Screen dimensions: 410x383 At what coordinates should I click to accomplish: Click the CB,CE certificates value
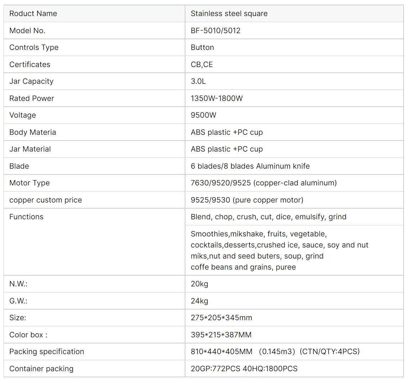[201, 65]
